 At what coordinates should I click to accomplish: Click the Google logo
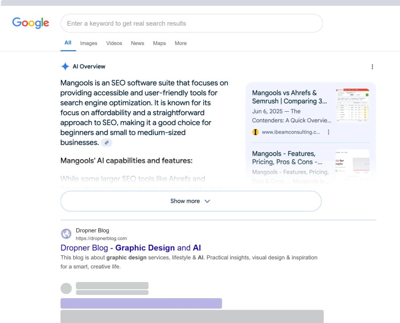30,23
